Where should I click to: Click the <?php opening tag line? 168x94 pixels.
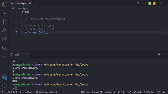click(25, 12)
